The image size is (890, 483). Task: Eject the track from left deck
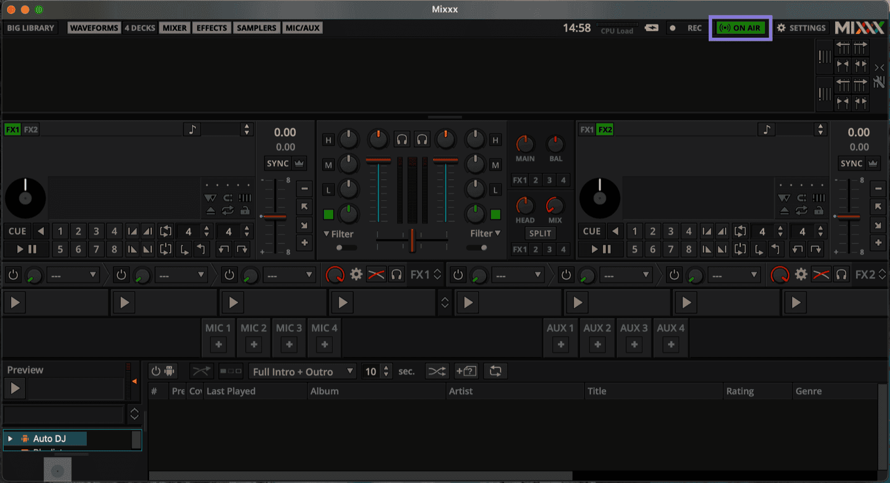[210, 211]
